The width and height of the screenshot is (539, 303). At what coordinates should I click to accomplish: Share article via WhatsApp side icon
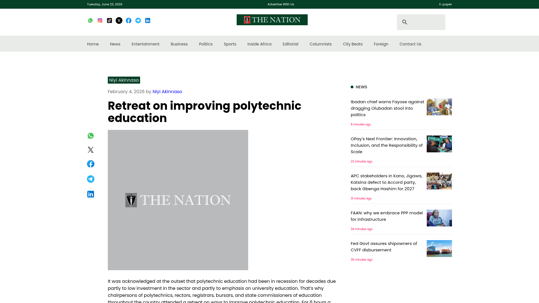click(x=91, y=136)
